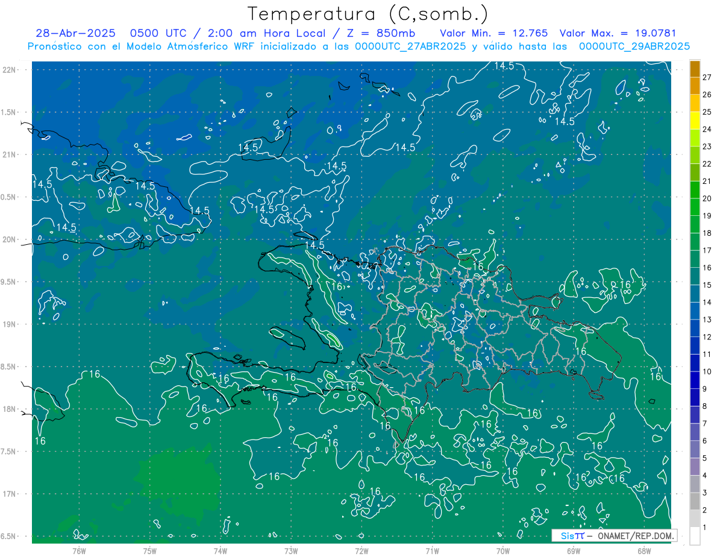Click the white swatch at the color scale bottom
Image resolution: width=723 pixels, height=559 pixels.
coord(695,536)
